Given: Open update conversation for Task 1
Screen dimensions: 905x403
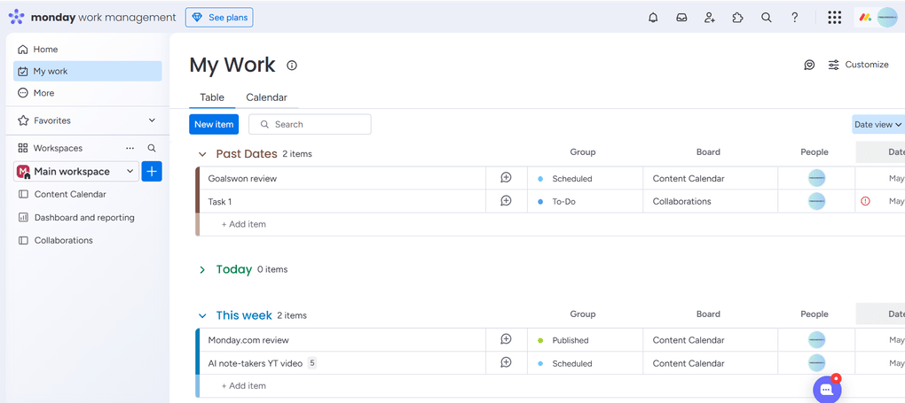Looking at the screenshot, I should [506, 201].
